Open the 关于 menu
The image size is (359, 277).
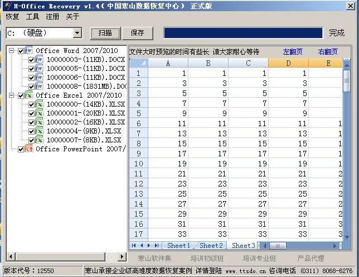(72, 17)
